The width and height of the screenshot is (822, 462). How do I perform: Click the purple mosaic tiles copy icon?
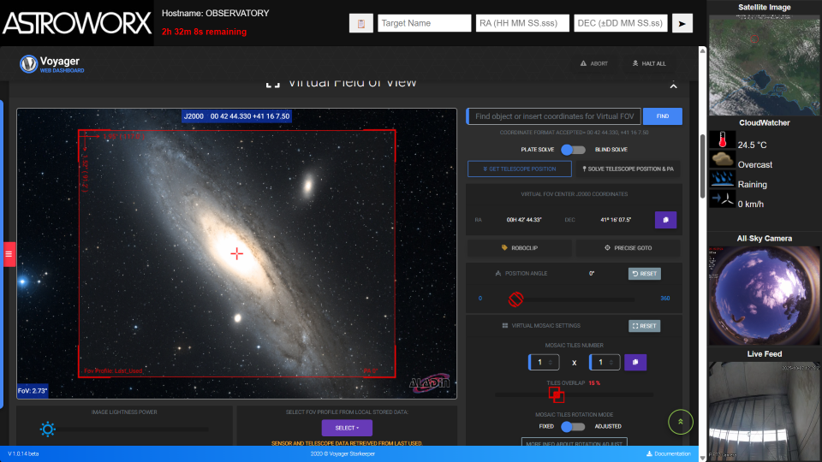[634, 362]
